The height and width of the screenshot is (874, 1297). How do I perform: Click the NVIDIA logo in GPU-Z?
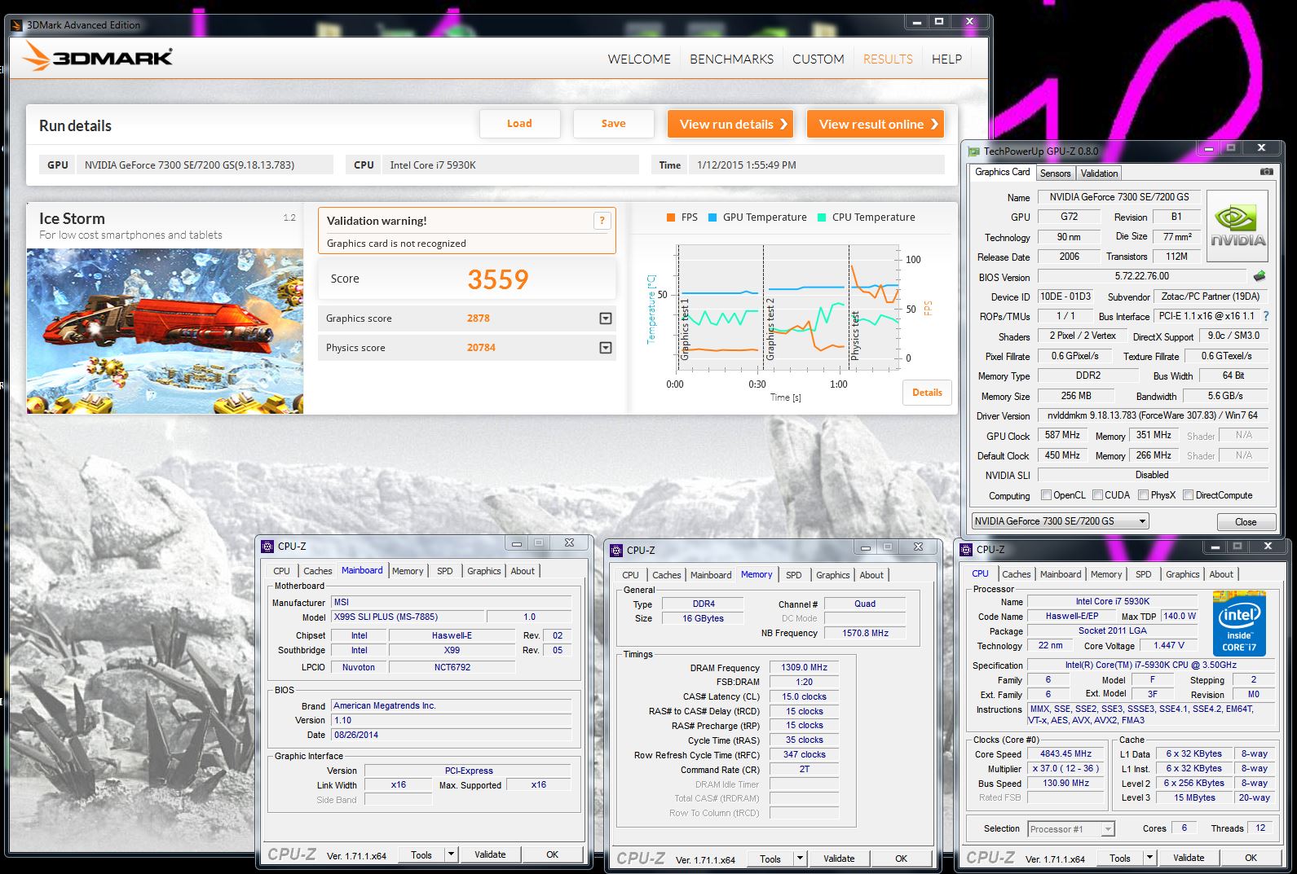coord(1237,226)
